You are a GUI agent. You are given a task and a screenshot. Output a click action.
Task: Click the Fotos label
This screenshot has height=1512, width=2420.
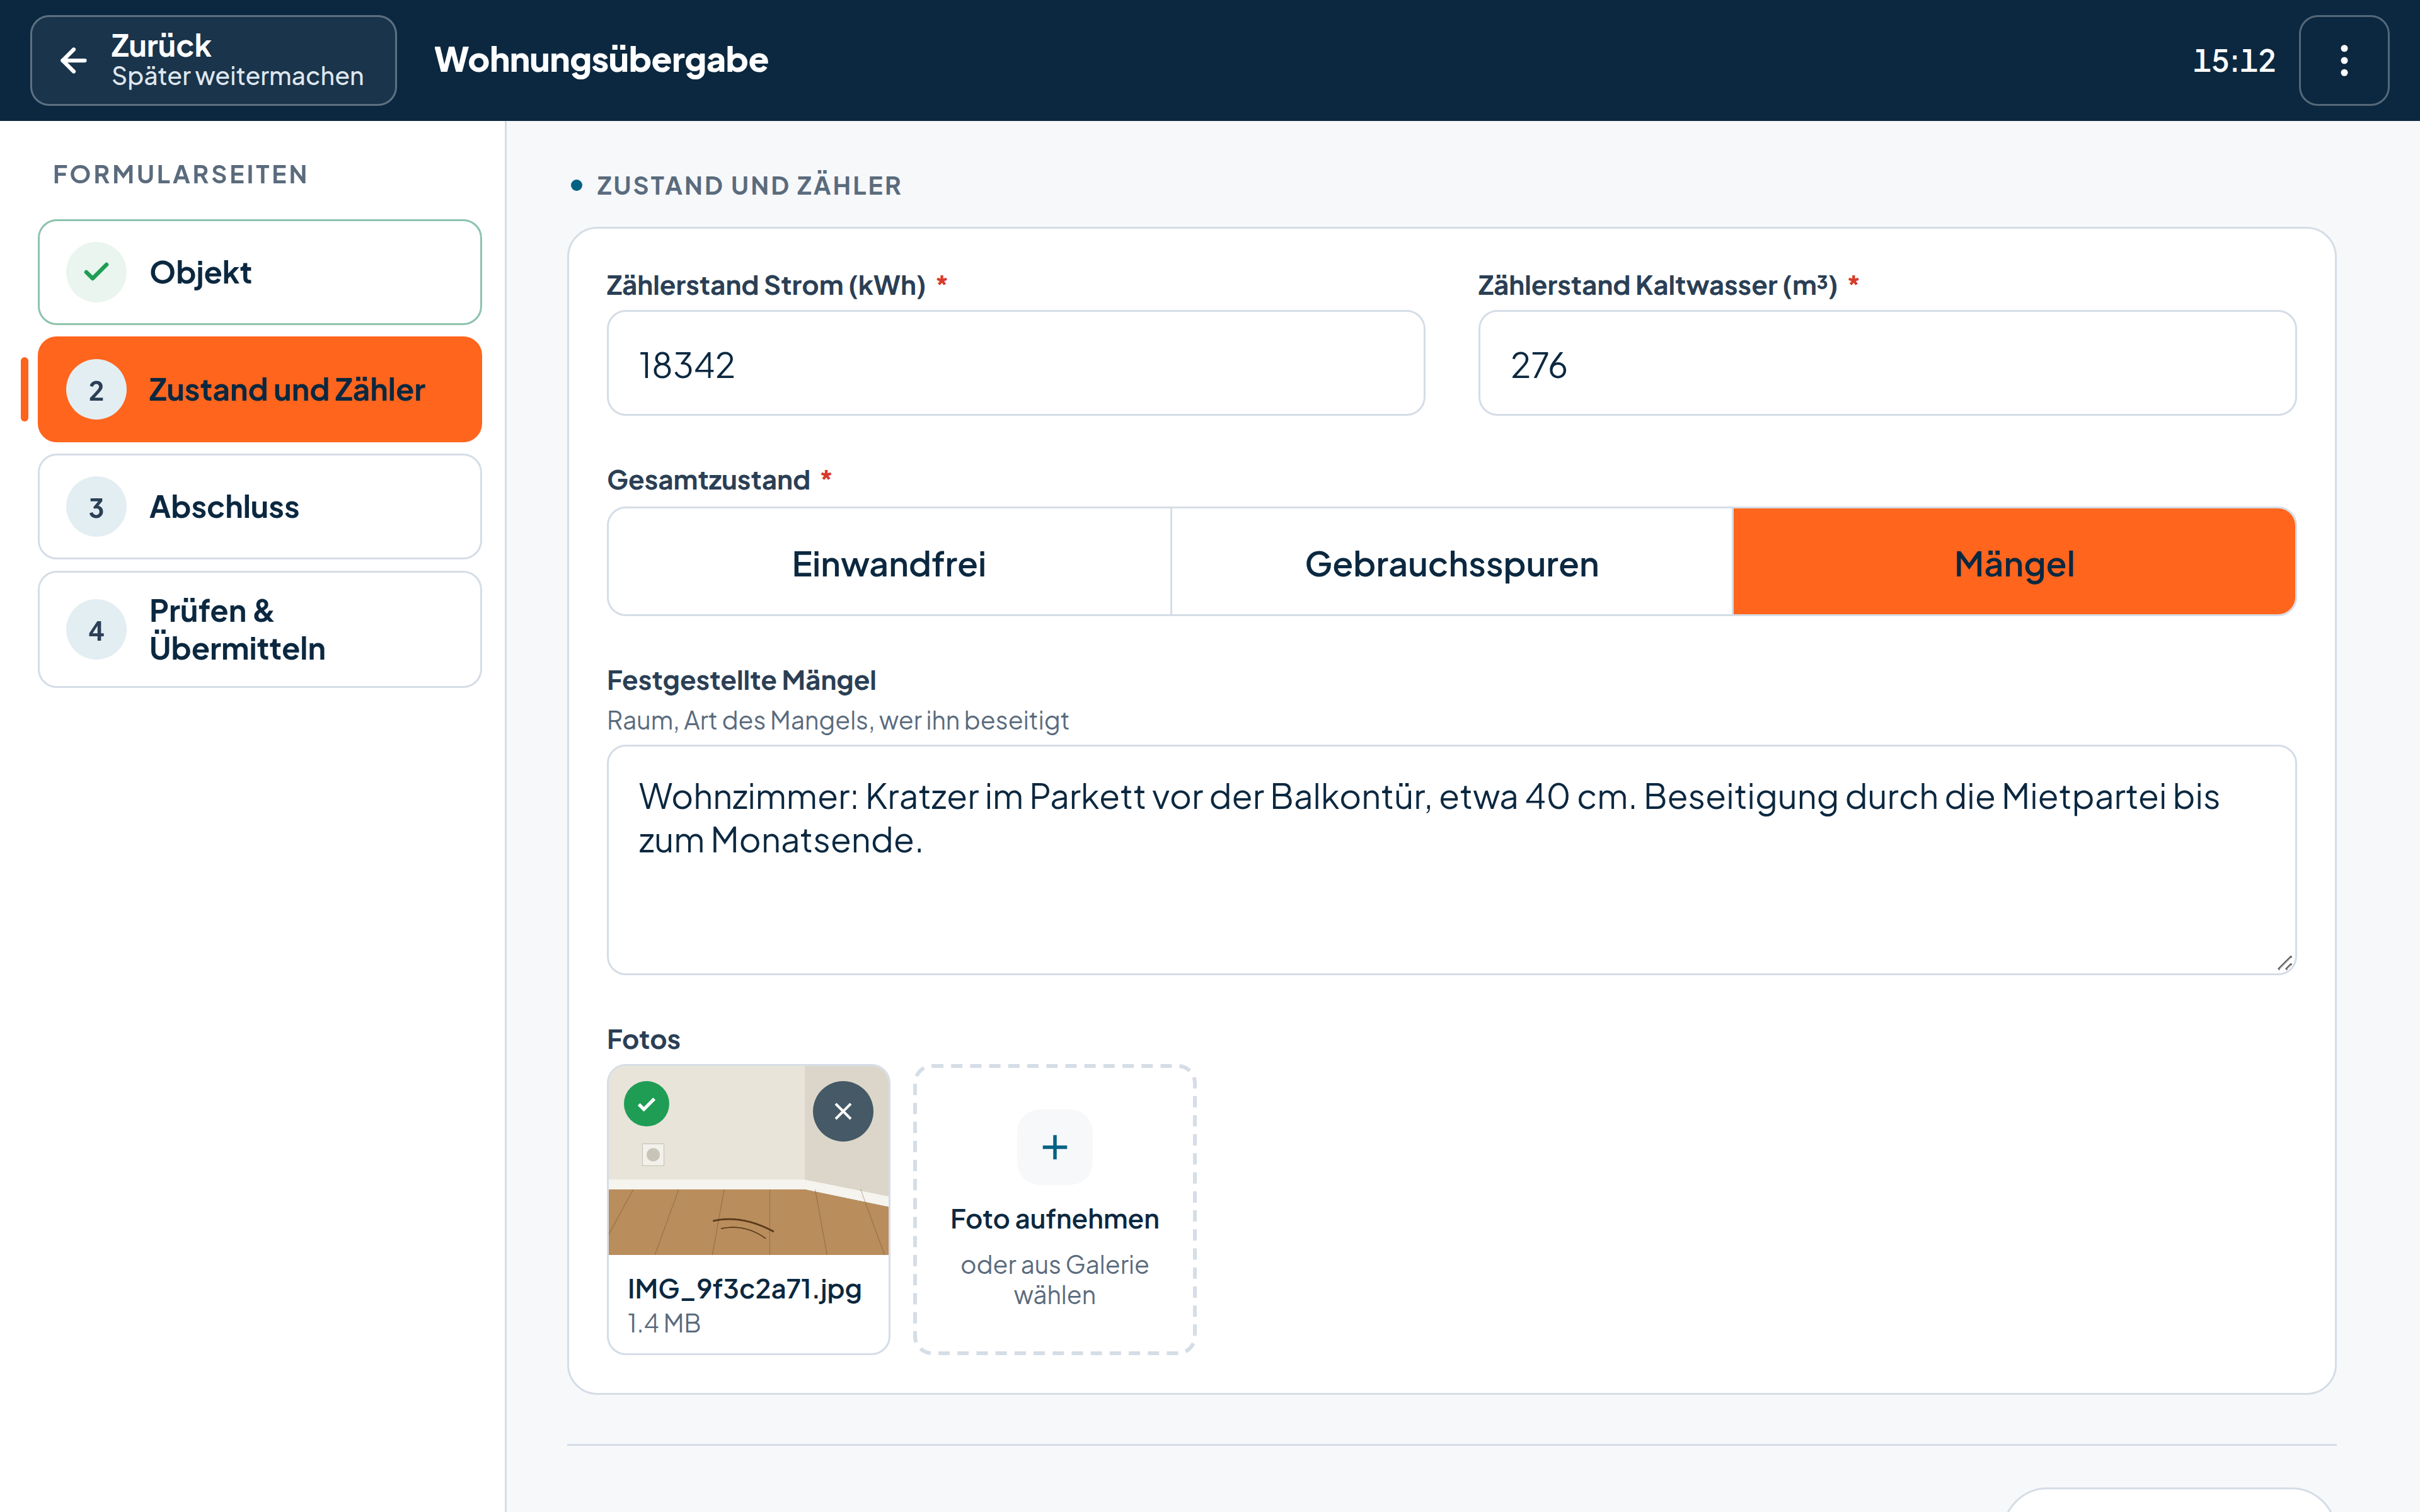coord(643,1039)
